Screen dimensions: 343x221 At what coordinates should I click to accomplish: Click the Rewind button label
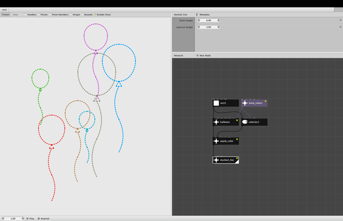tap(45, 218)
